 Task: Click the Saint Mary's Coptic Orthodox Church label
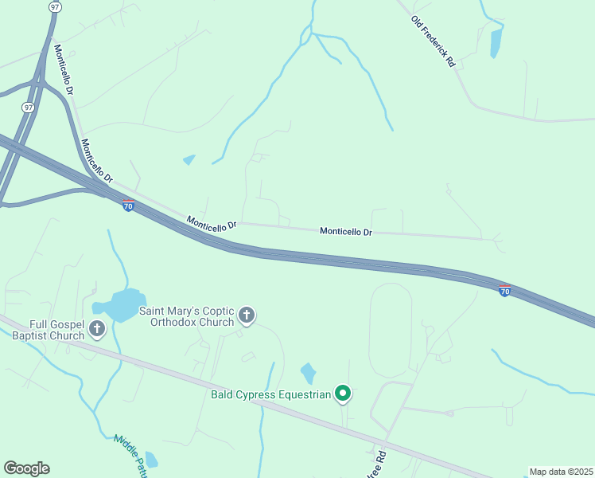187,316
